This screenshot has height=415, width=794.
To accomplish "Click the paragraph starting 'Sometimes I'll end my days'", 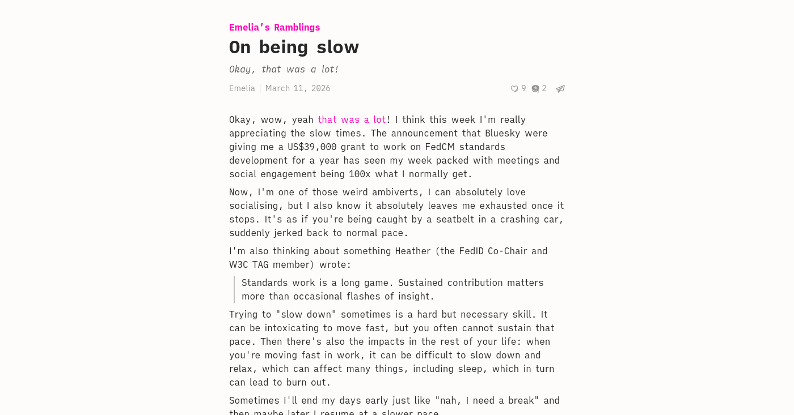I will pyautogui.click(x=394, y=407).
